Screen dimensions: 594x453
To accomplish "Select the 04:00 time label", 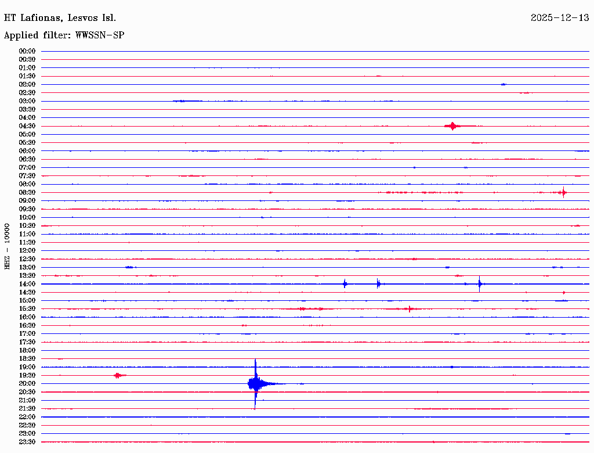I will coord(27,118).
